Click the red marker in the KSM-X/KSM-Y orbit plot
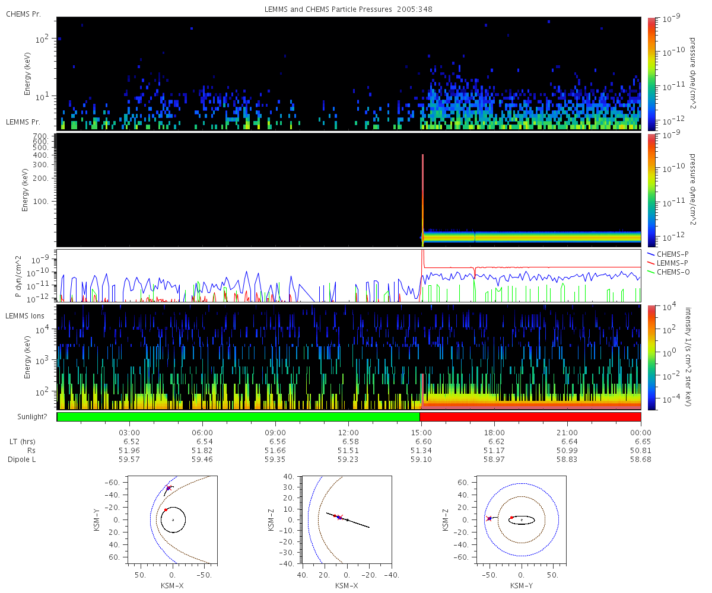 (x=166, y=509)
